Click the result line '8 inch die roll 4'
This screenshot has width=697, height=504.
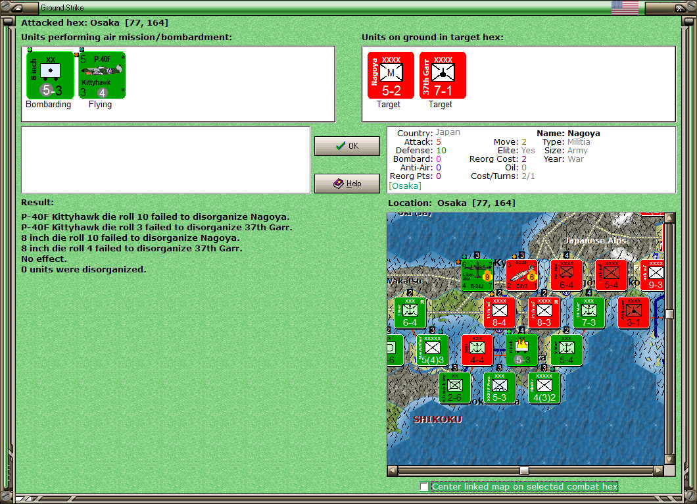tap(132, 249)
